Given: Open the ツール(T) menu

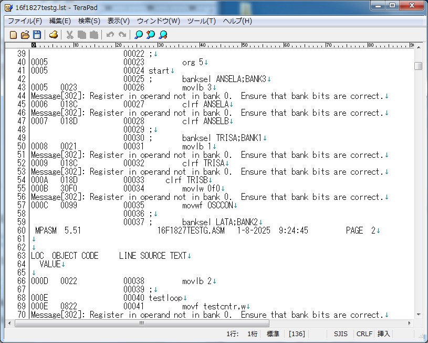Looking at the screenshot, I should point(202,21).
